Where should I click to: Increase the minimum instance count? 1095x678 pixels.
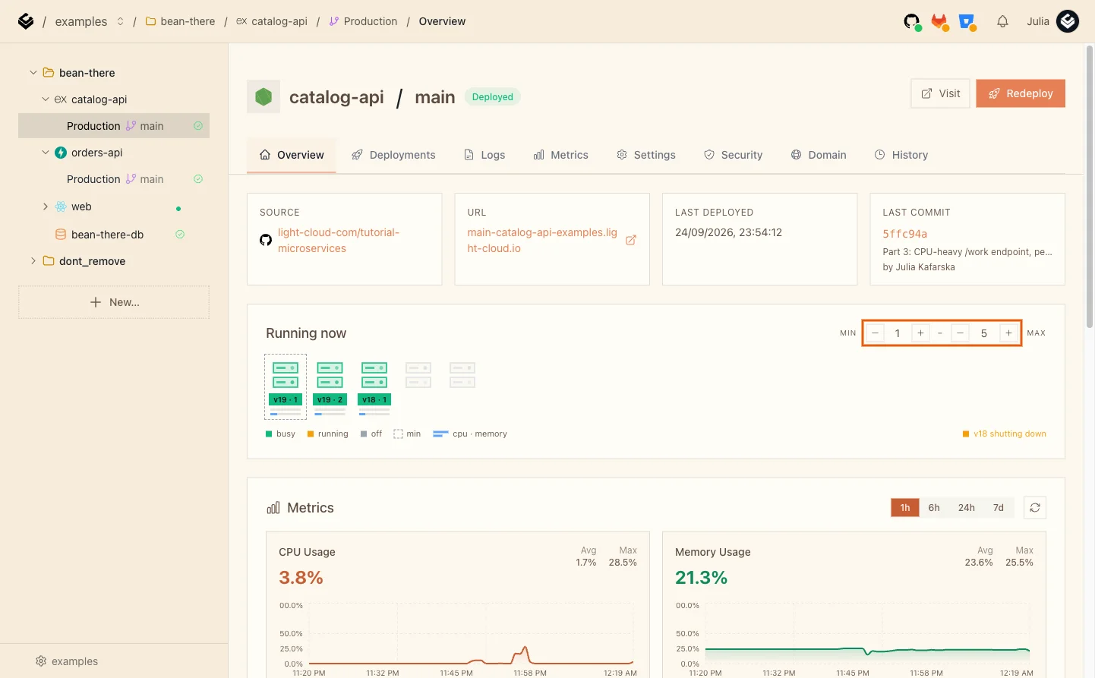point(920,333)
